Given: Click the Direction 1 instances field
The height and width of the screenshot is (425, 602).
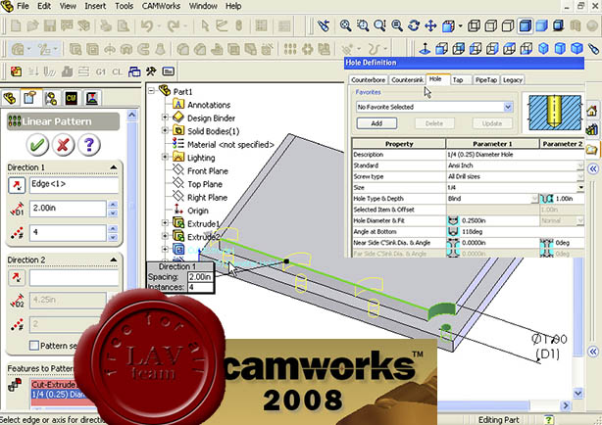Looking at the screenshot, I should click(x=68, y=233).
